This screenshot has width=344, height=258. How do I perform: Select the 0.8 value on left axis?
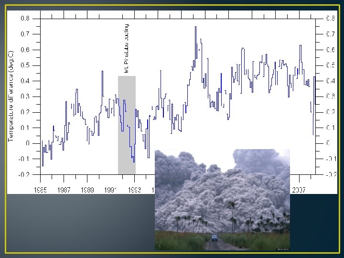coord(25,18)
